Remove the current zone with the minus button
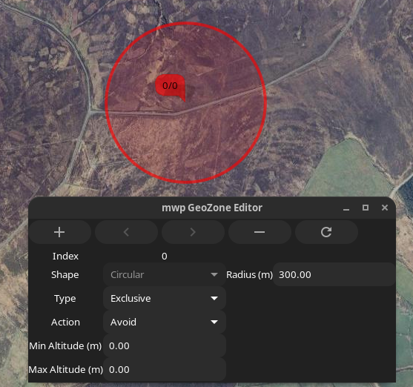413x387 pixels. click(260, 232)
